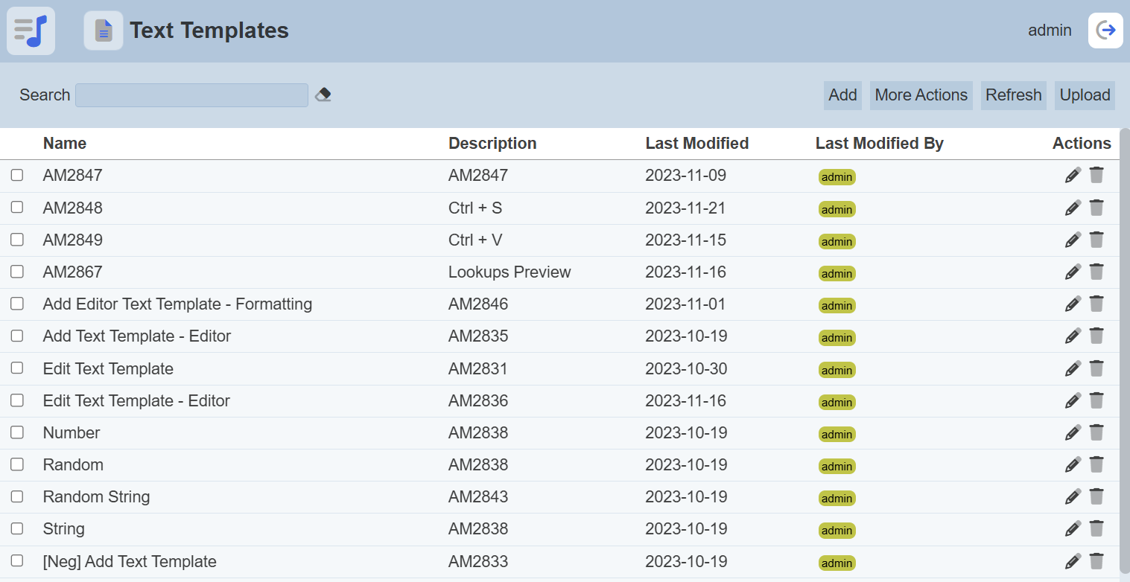Click the music playlist app logo

31,31
